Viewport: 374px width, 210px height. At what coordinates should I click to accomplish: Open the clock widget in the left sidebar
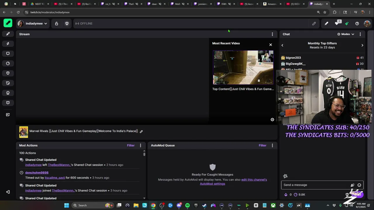pos(8,63)
